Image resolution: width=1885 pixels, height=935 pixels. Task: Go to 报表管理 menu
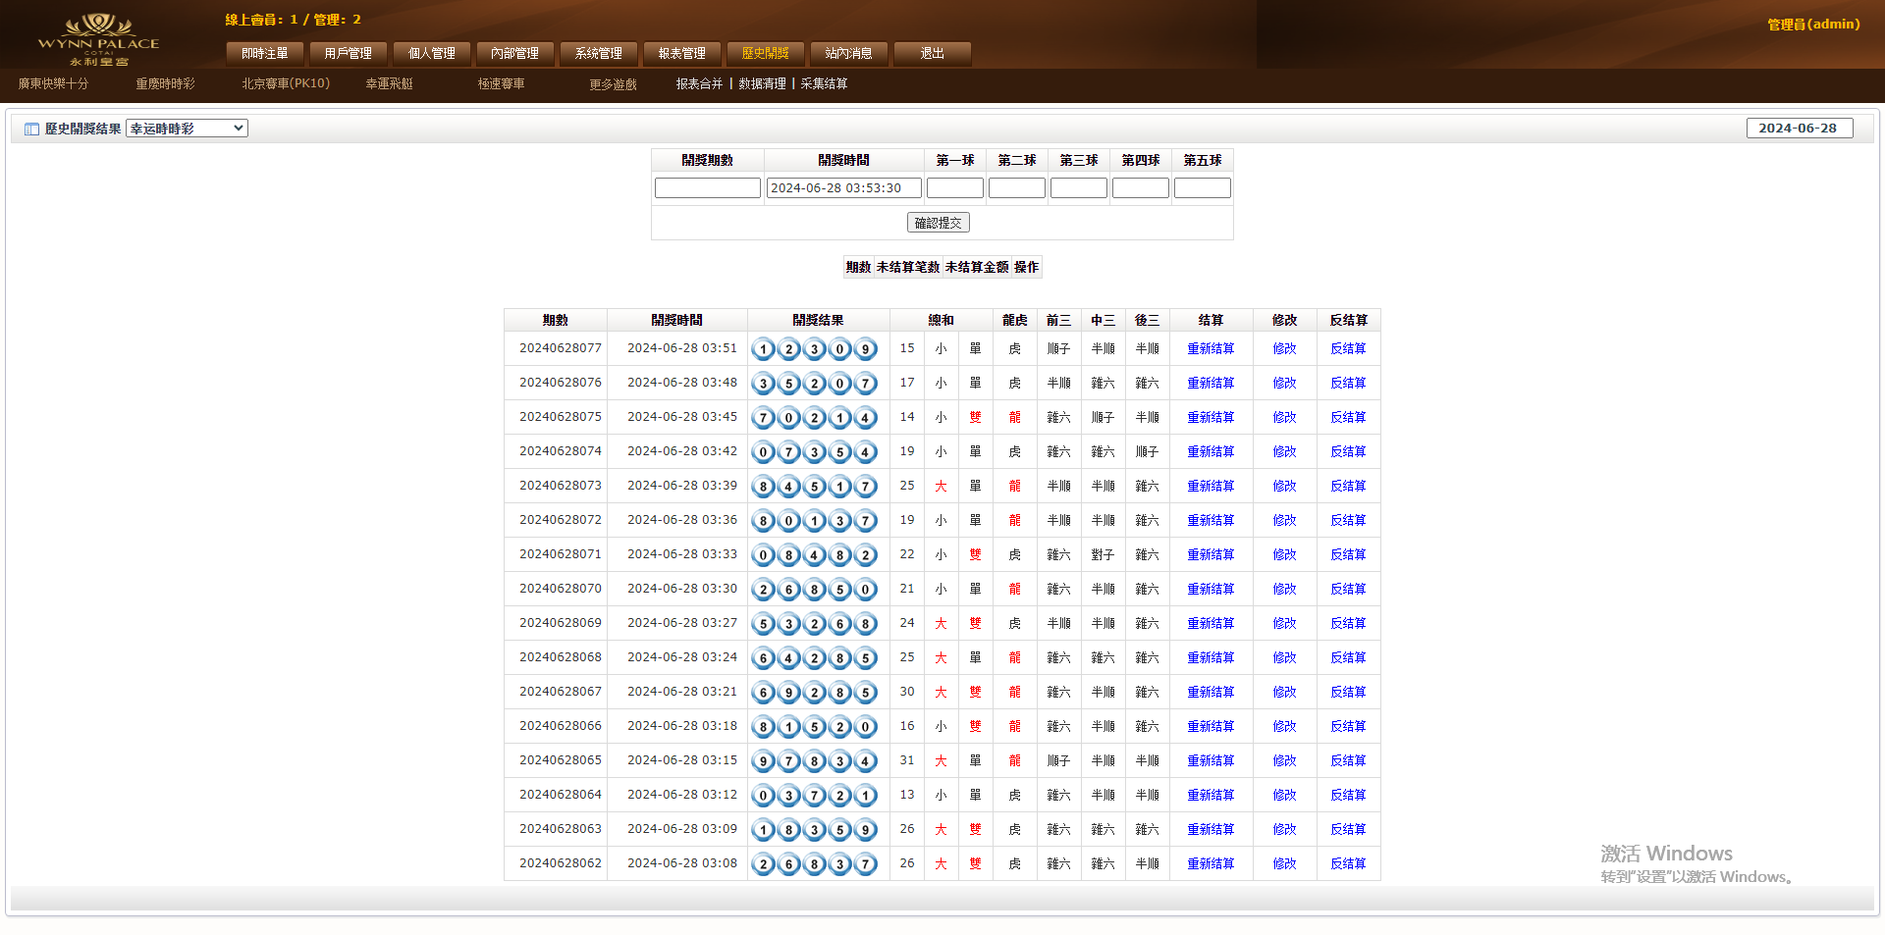click(x=682, y=53)
